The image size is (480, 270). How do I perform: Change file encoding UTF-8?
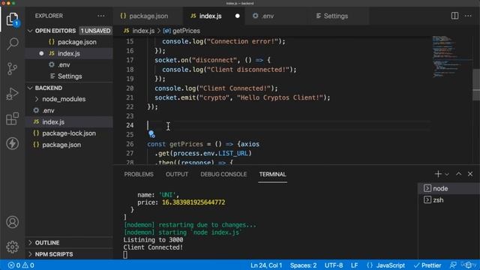pos(334,265)
